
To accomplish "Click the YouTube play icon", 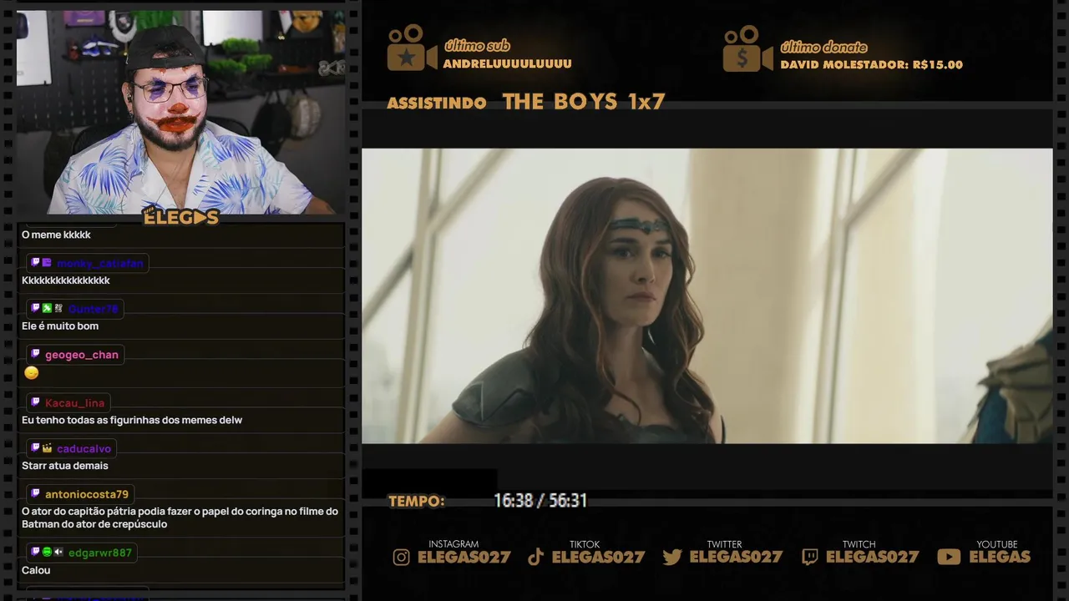I will [x=949, y=558].
